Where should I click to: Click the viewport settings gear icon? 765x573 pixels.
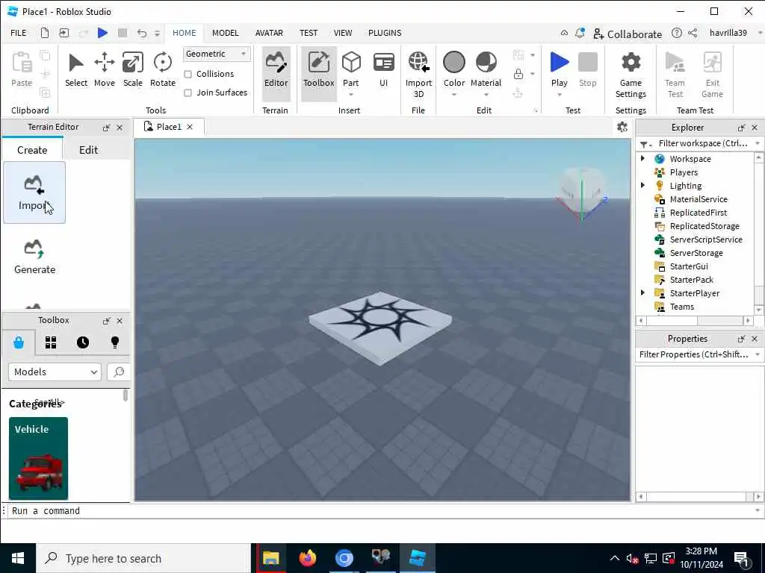pyautogui.click(x=622, y=127)
